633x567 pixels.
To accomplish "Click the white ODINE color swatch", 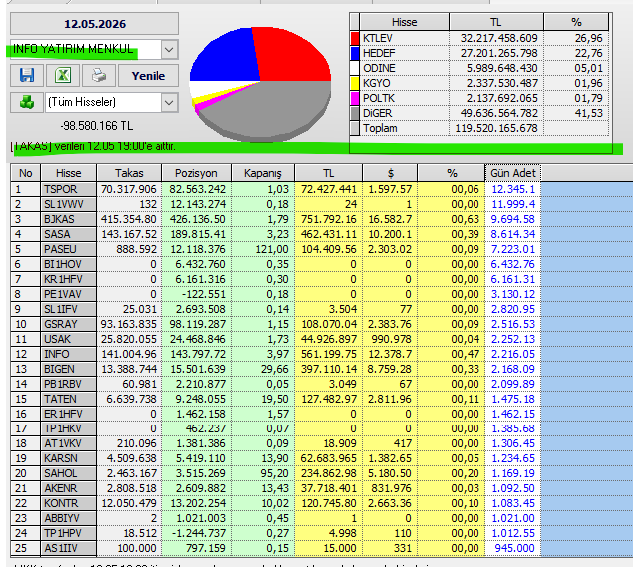I will [x=355, y=68].
